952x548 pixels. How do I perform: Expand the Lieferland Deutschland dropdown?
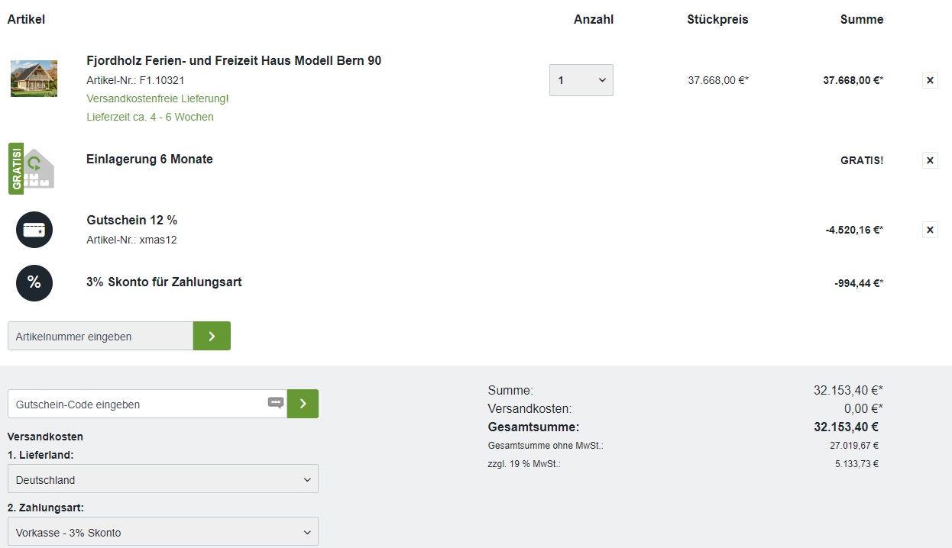pos(163,479)
